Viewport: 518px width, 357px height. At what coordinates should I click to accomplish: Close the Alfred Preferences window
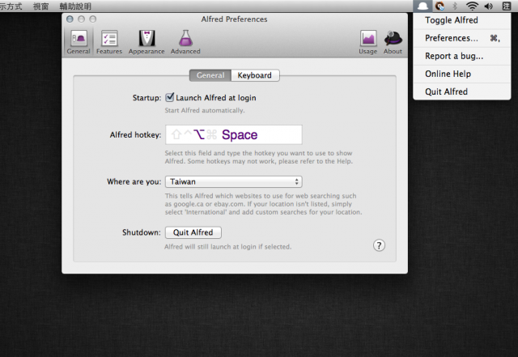(x=70, y=19)
